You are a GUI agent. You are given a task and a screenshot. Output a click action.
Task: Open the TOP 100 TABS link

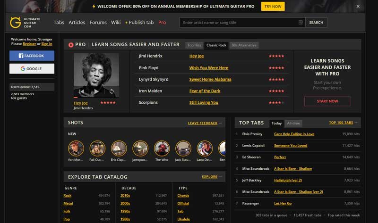pyautogui.click(x=341, y=123)
